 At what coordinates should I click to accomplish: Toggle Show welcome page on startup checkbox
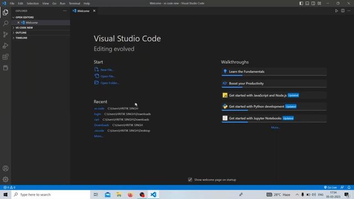click(x=190, y=180)
